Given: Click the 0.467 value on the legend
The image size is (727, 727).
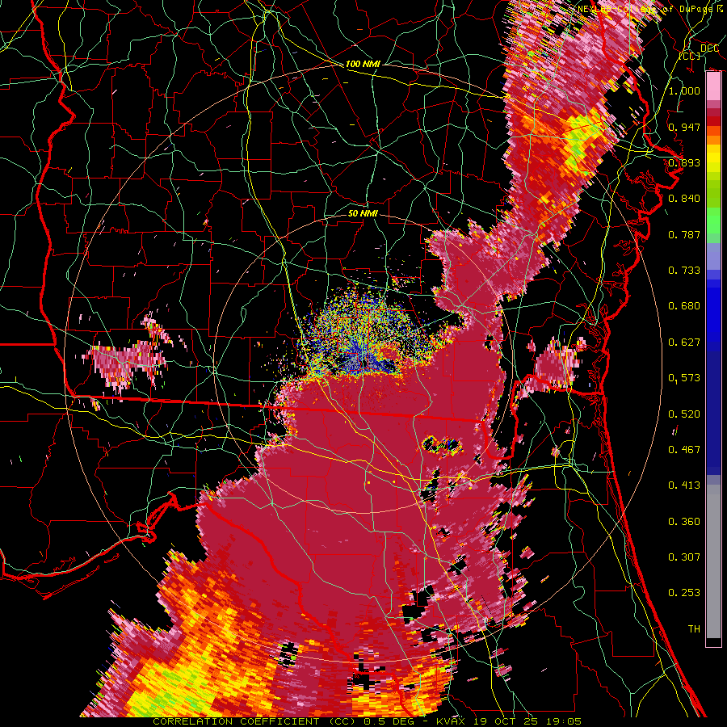Looking at the screenshot, I should 684,450.
